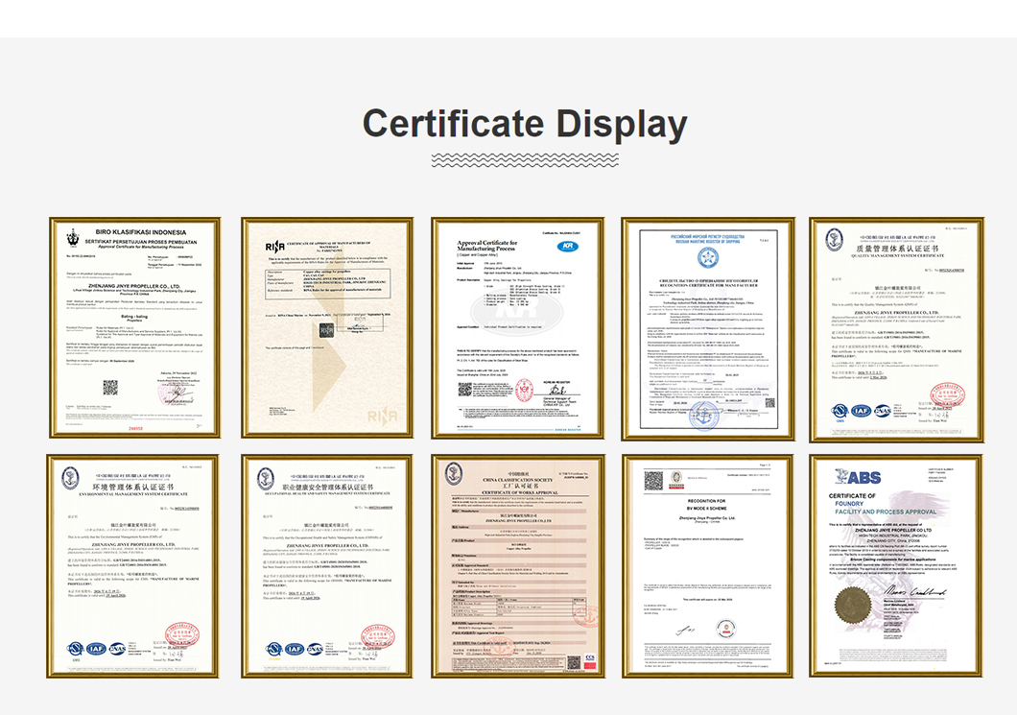Enlarge the Quality Management System Certificate
Image resolution: width=1017 pixels, height=715 pixels.
(897, 328)
